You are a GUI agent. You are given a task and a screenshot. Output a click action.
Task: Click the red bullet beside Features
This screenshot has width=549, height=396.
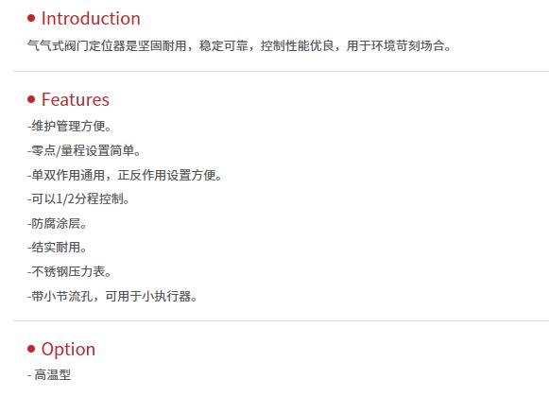point(31,99)
